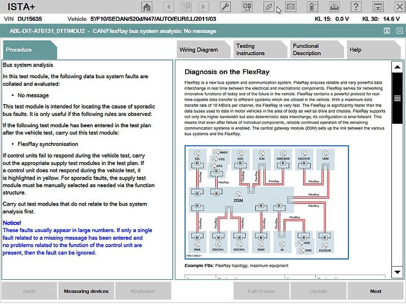Screen dimensions: 406x304
Task: Switch to the Wiring Diagram tab
Action: [x=204, y=50]
